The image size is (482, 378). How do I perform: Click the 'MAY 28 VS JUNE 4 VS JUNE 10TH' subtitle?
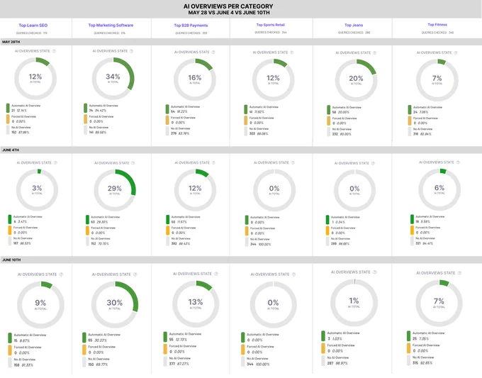pos(229,13)
